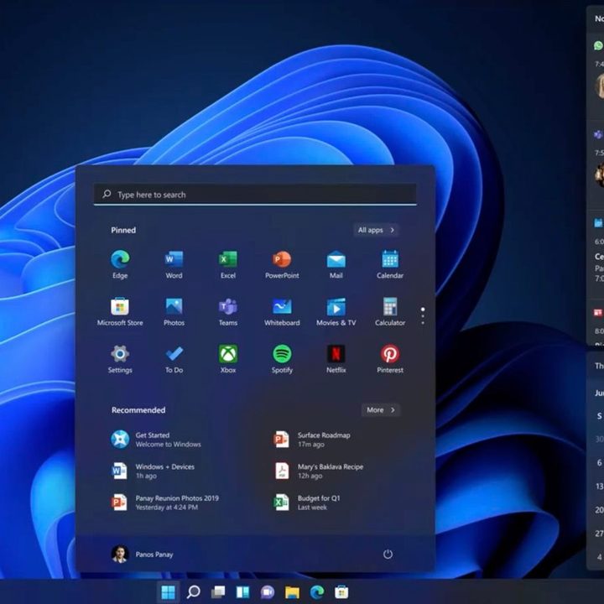Open the Mail app icon
The height and width of the screenshot is (604, 604).
(336, 264)
